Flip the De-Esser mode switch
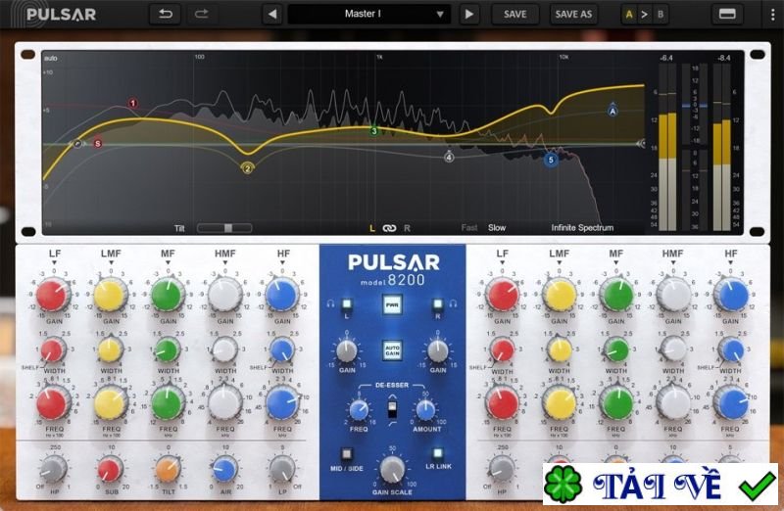Image resolution: width=784 pixels, height=511 pixels. tap(393, 408)
